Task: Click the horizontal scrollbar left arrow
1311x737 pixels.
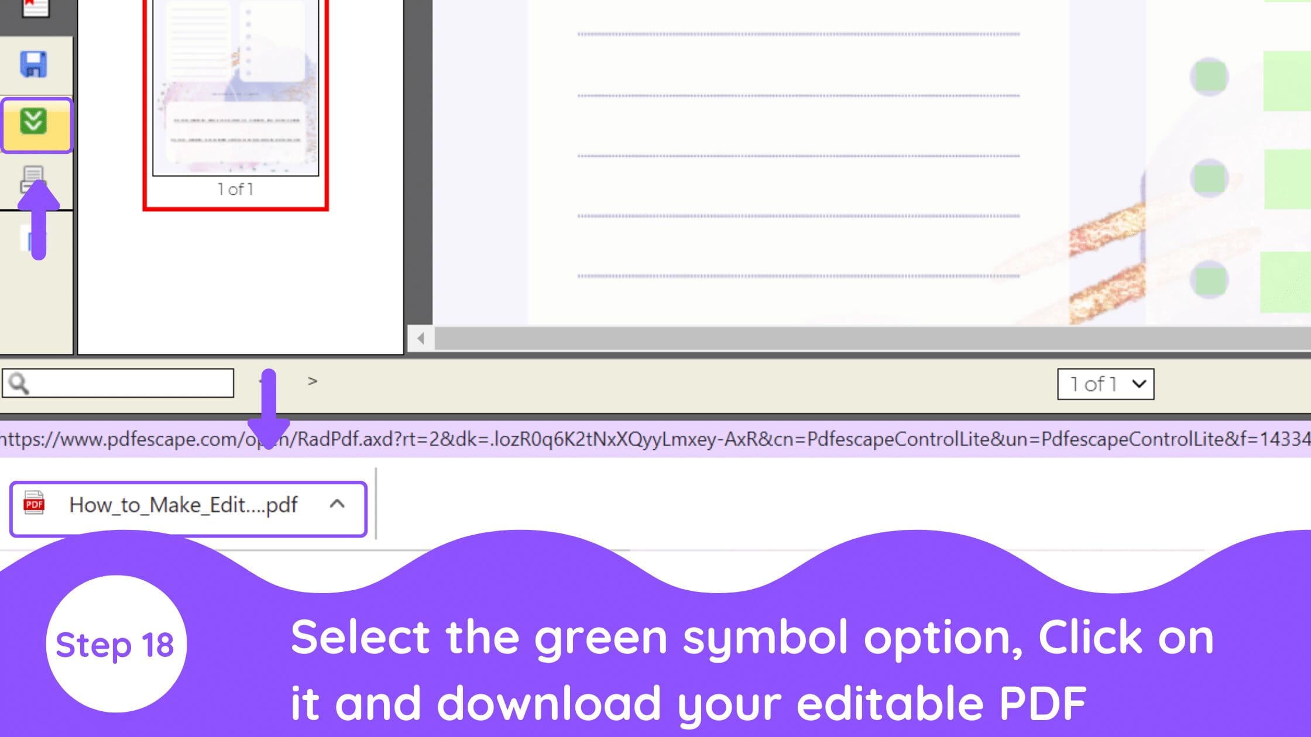Action: click(x=420, y=338)
